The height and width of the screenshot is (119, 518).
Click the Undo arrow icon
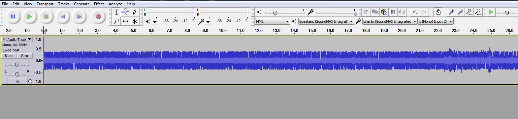[415, 12]
